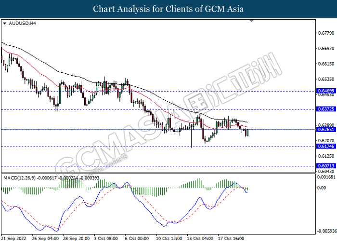
Task: Click the Chart Analysis for Clients title
Action: [x=168, y=9]
